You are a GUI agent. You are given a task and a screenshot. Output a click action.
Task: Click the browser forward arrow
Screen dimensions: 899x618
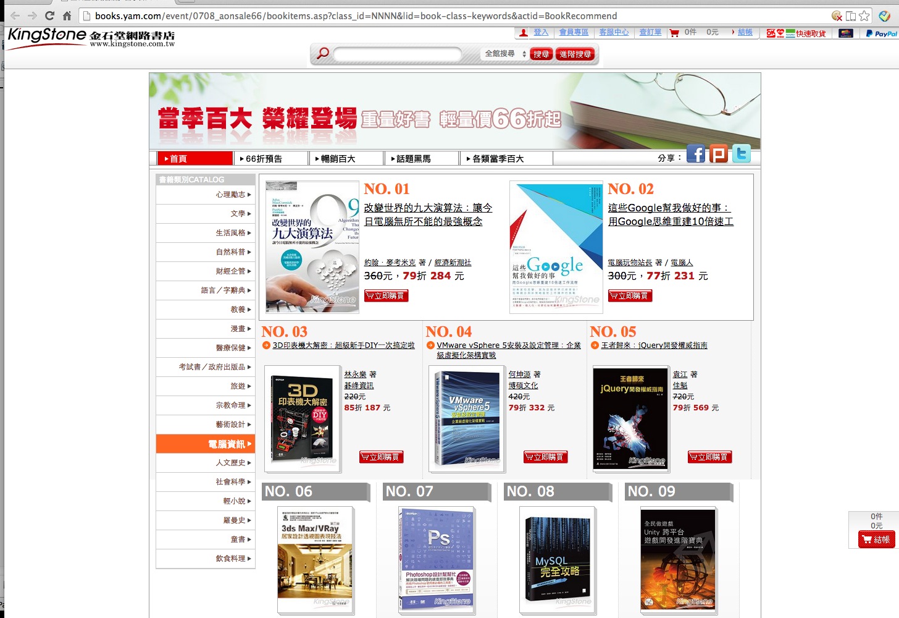click(32, 15)
